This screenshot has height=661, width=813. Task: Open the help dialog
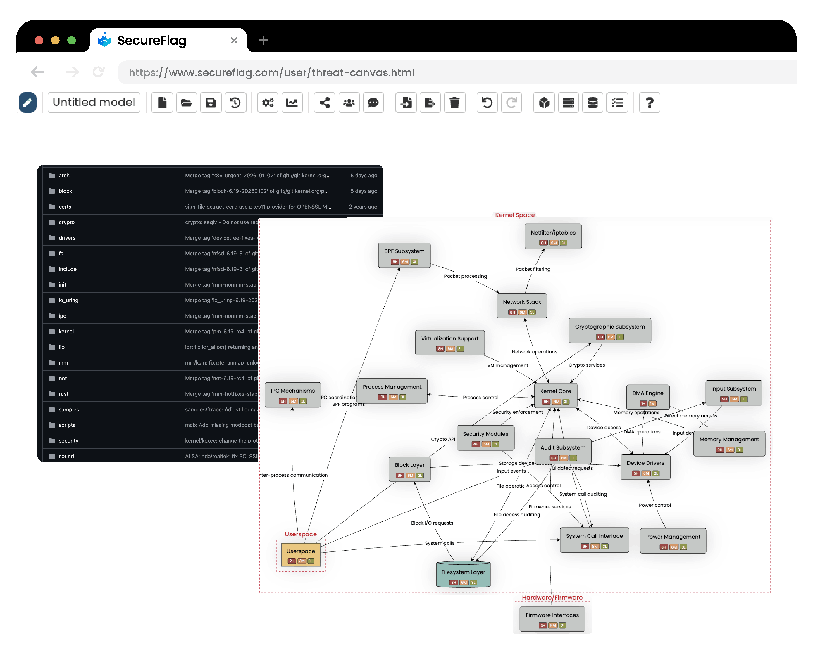pyautogui.click(x=650, y=103)
